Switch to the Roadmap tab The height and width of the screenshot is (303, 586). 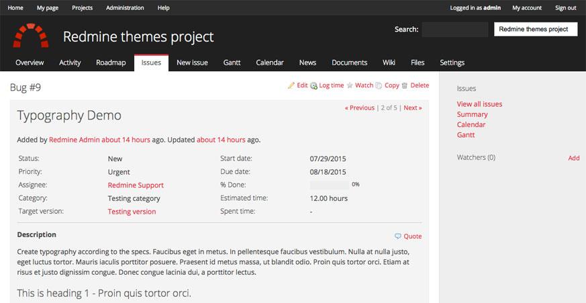click(111, 62)
